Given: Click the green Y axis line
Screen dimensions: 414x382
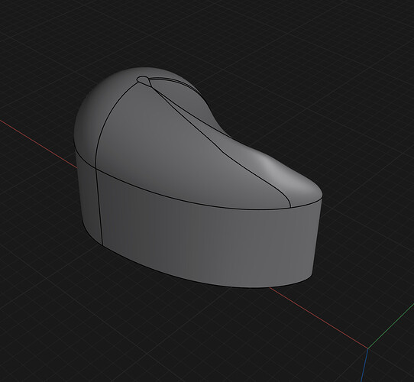Looking at the screenshot, I should pos(391,326).
